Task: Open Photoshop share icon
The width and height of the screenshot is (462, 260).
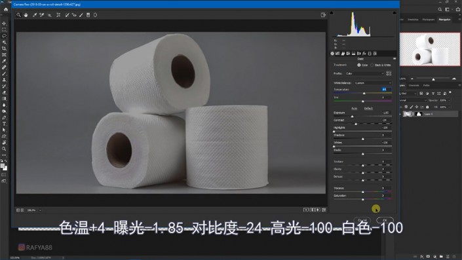Action: [458, 9]
